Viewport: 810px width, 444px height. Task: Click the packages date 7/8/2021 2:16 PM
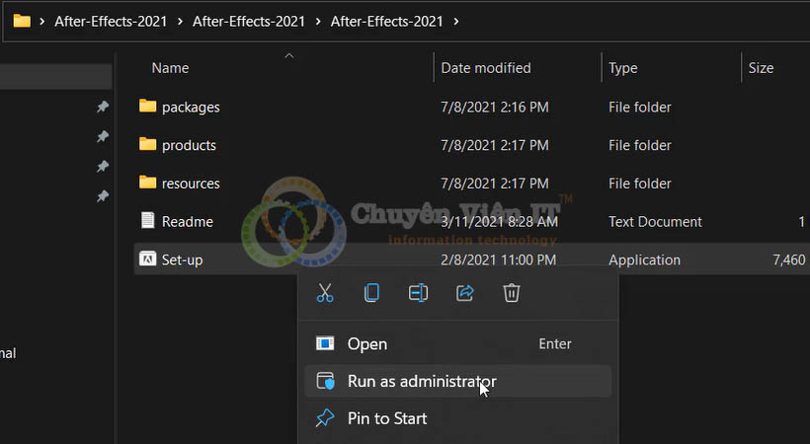pyautogui.click(x=494, y=107)
